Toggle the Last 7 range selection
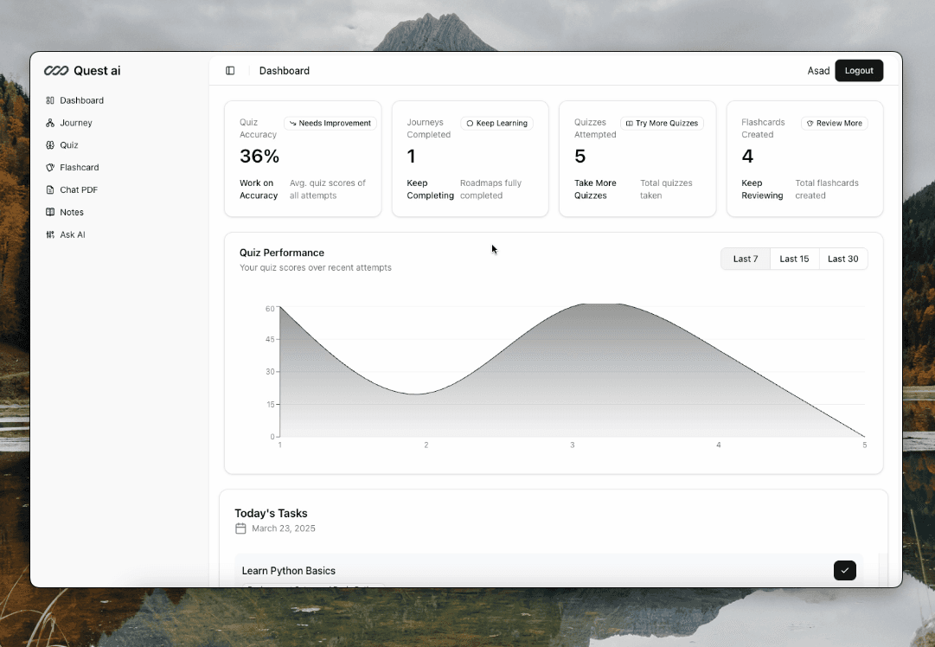 (745, 259)
